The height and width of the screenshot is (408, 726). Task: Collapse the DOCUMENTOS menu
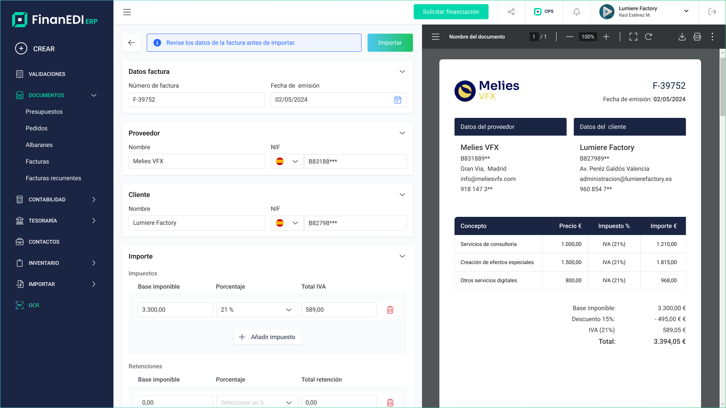(x=94, y=95)
